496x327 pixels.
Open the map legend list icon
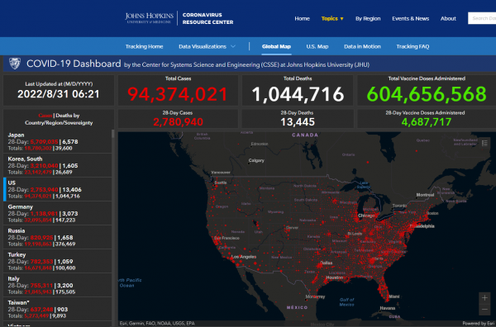pyautogui.click(x=484, y=143)
